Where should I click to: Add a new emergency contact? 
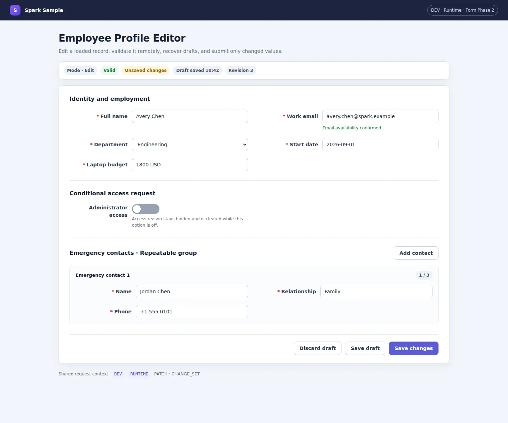click(x=416, y=253)
